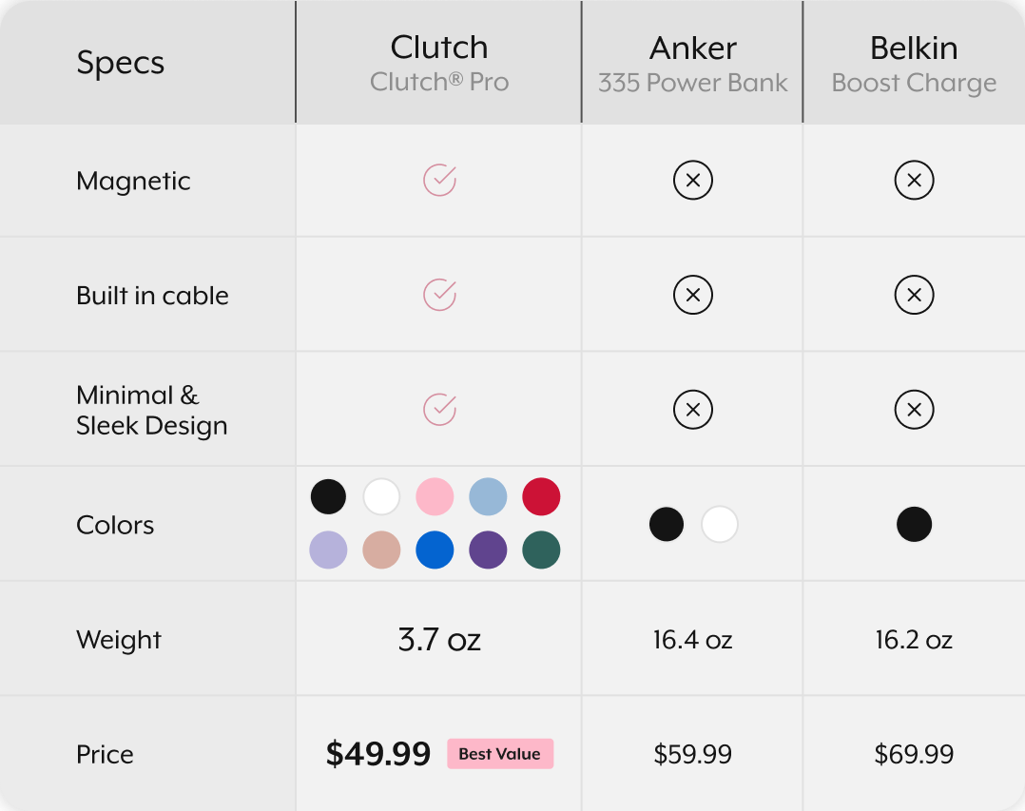Pick the black Belkin color swatch
This screenshot has width=1025, height=811.
pyautogui.click(x=914, y=524)
